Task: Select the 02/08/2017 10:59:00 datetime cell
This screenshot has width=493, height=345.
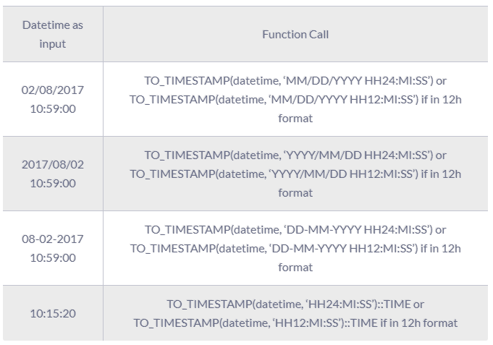Action: click(53, 99)
